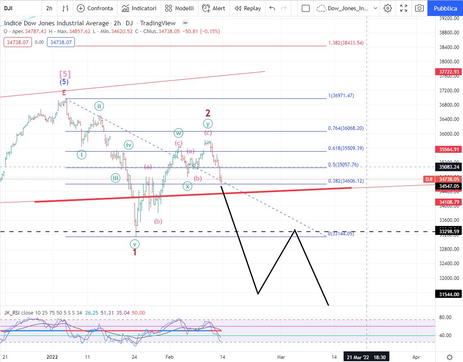Select the circled y wave label

[x=208, y=124]
